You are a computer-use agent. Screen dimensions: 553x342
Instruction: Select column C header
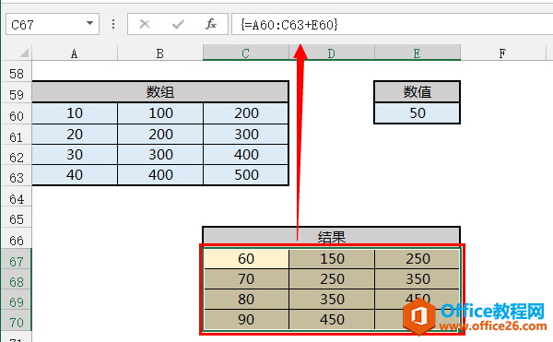[x=246, y=53]
